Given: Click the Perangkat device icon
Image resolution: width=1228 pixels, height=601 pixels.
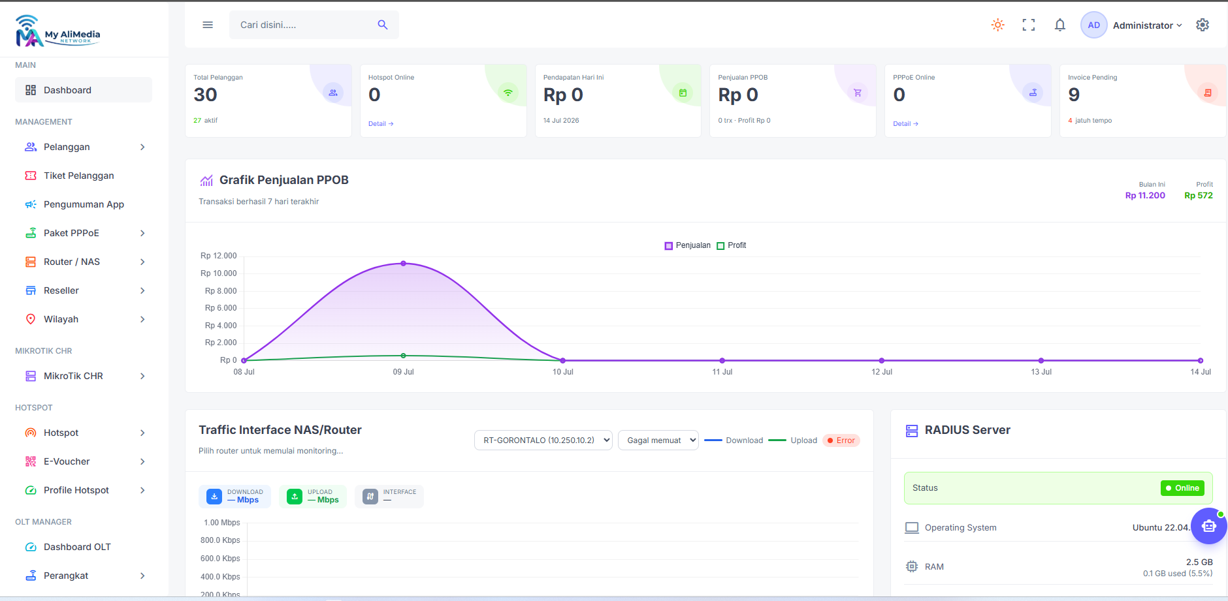Looking at the screenshot, I should point(31,576).
